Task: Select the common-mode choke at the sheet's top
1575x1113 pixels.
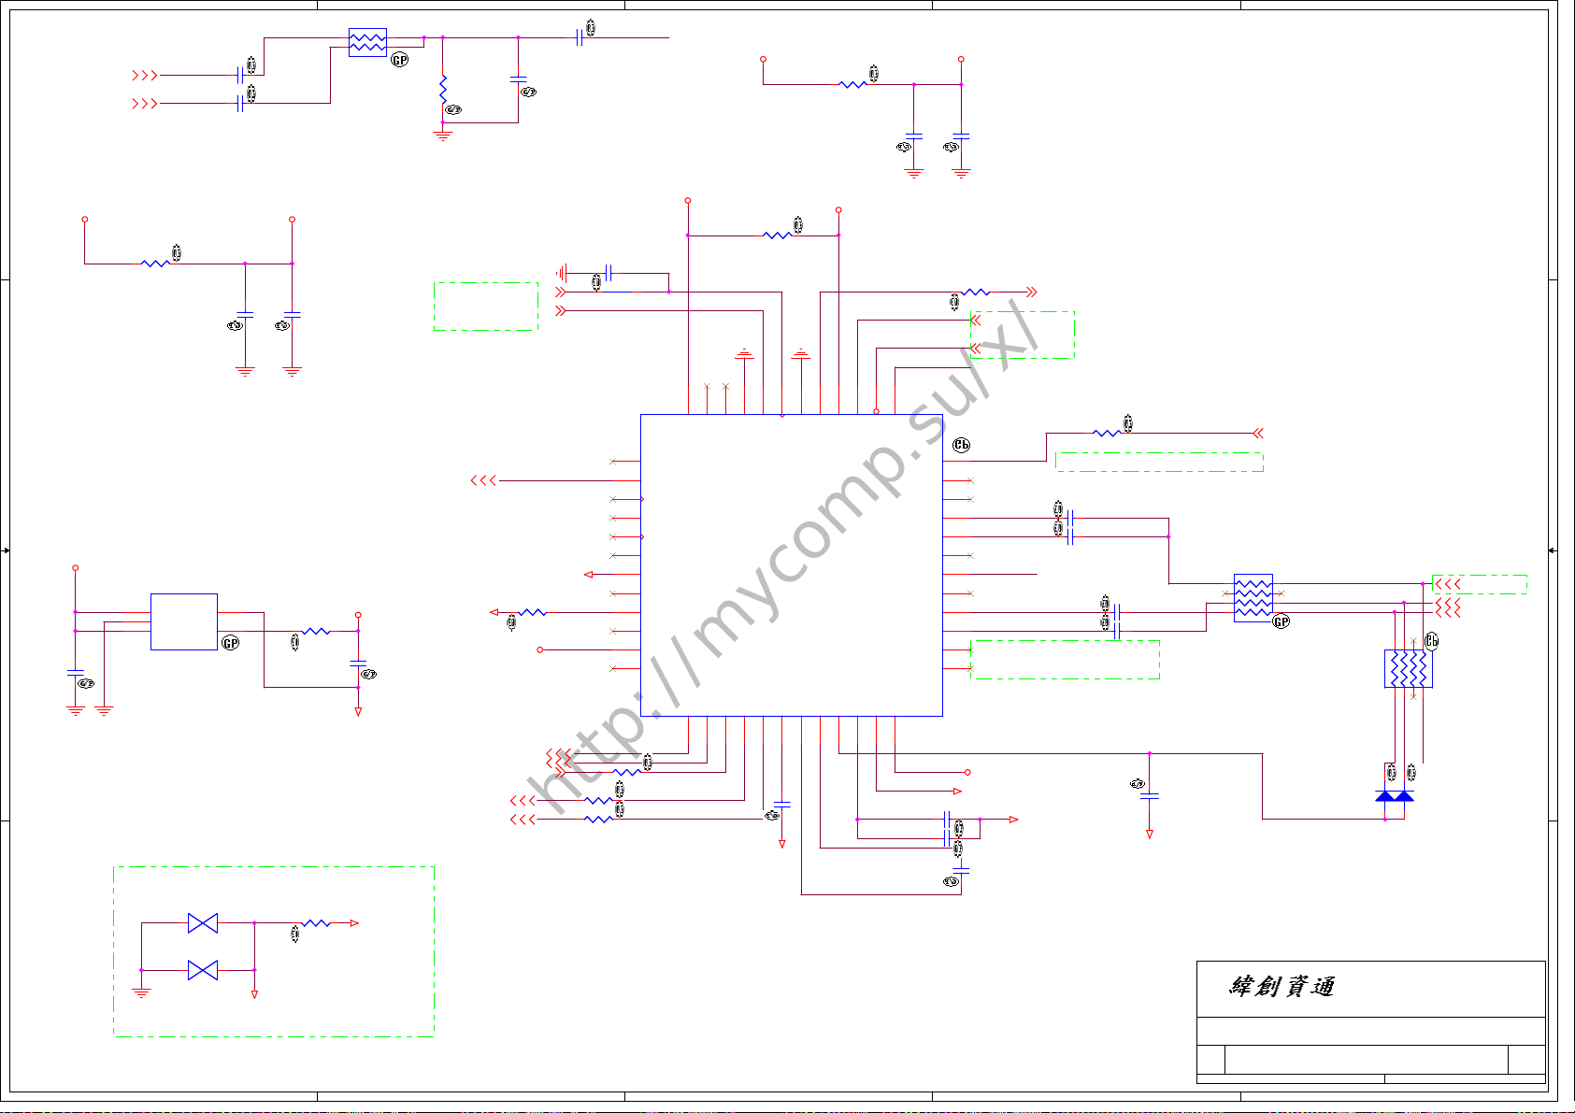Action: (367, 42)
